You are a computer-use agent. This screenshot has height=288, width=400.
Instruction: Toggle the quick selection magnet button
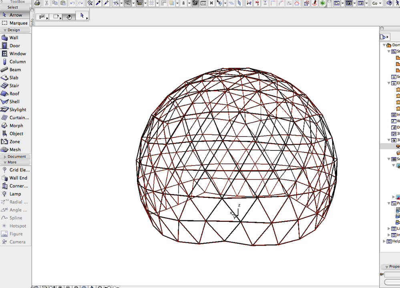tap(69, 17)
